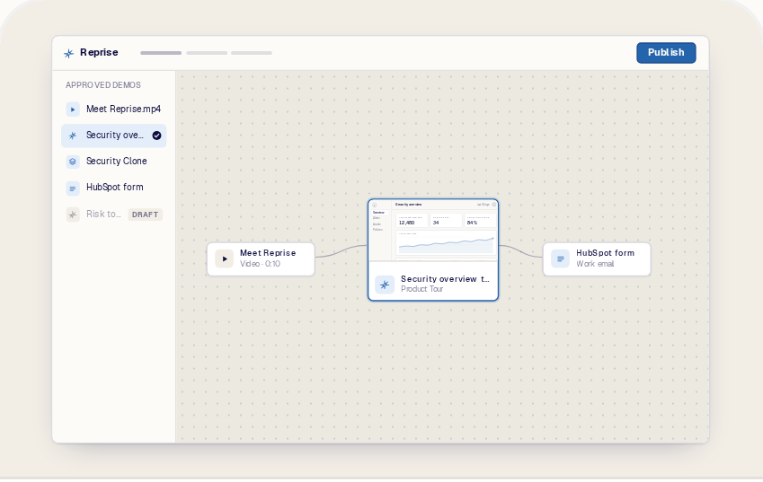Select HubSpot form in approved demos list
The image size is (763, 482).
coord(114,188)
